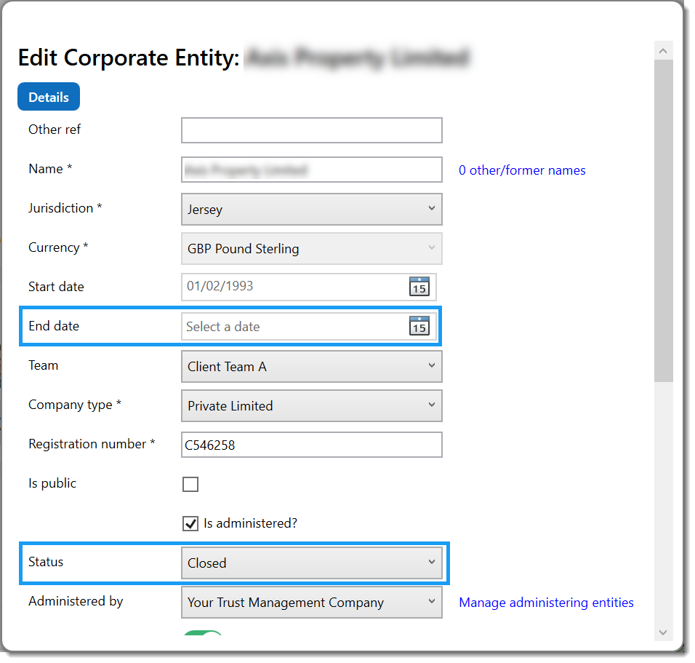Select the Name input field
Viewport: 695px width, 663px height.
click(311, 170)
